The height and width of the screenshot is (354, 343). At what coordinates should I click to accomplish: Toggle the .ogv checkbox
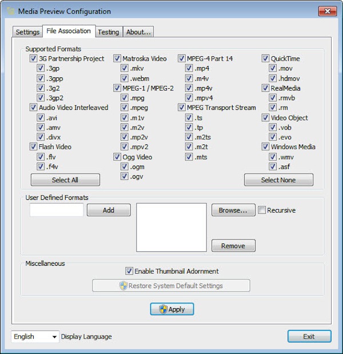point(125,176)
